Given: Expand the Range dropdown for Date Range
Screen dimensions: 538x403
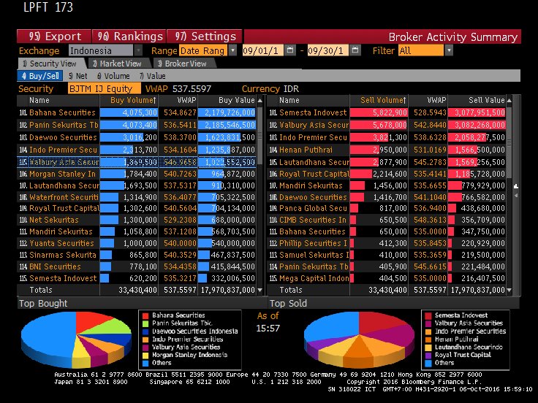Looking at the screenshot, I should click(x=232, y=50).
